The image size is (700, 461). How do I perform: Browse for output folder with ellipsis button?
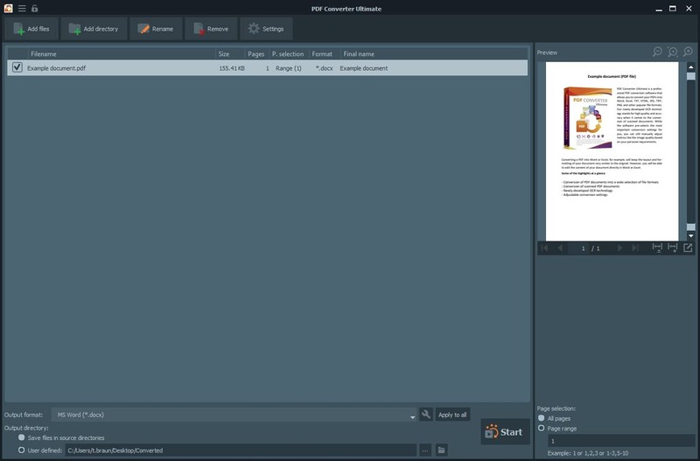coord(425,451)
